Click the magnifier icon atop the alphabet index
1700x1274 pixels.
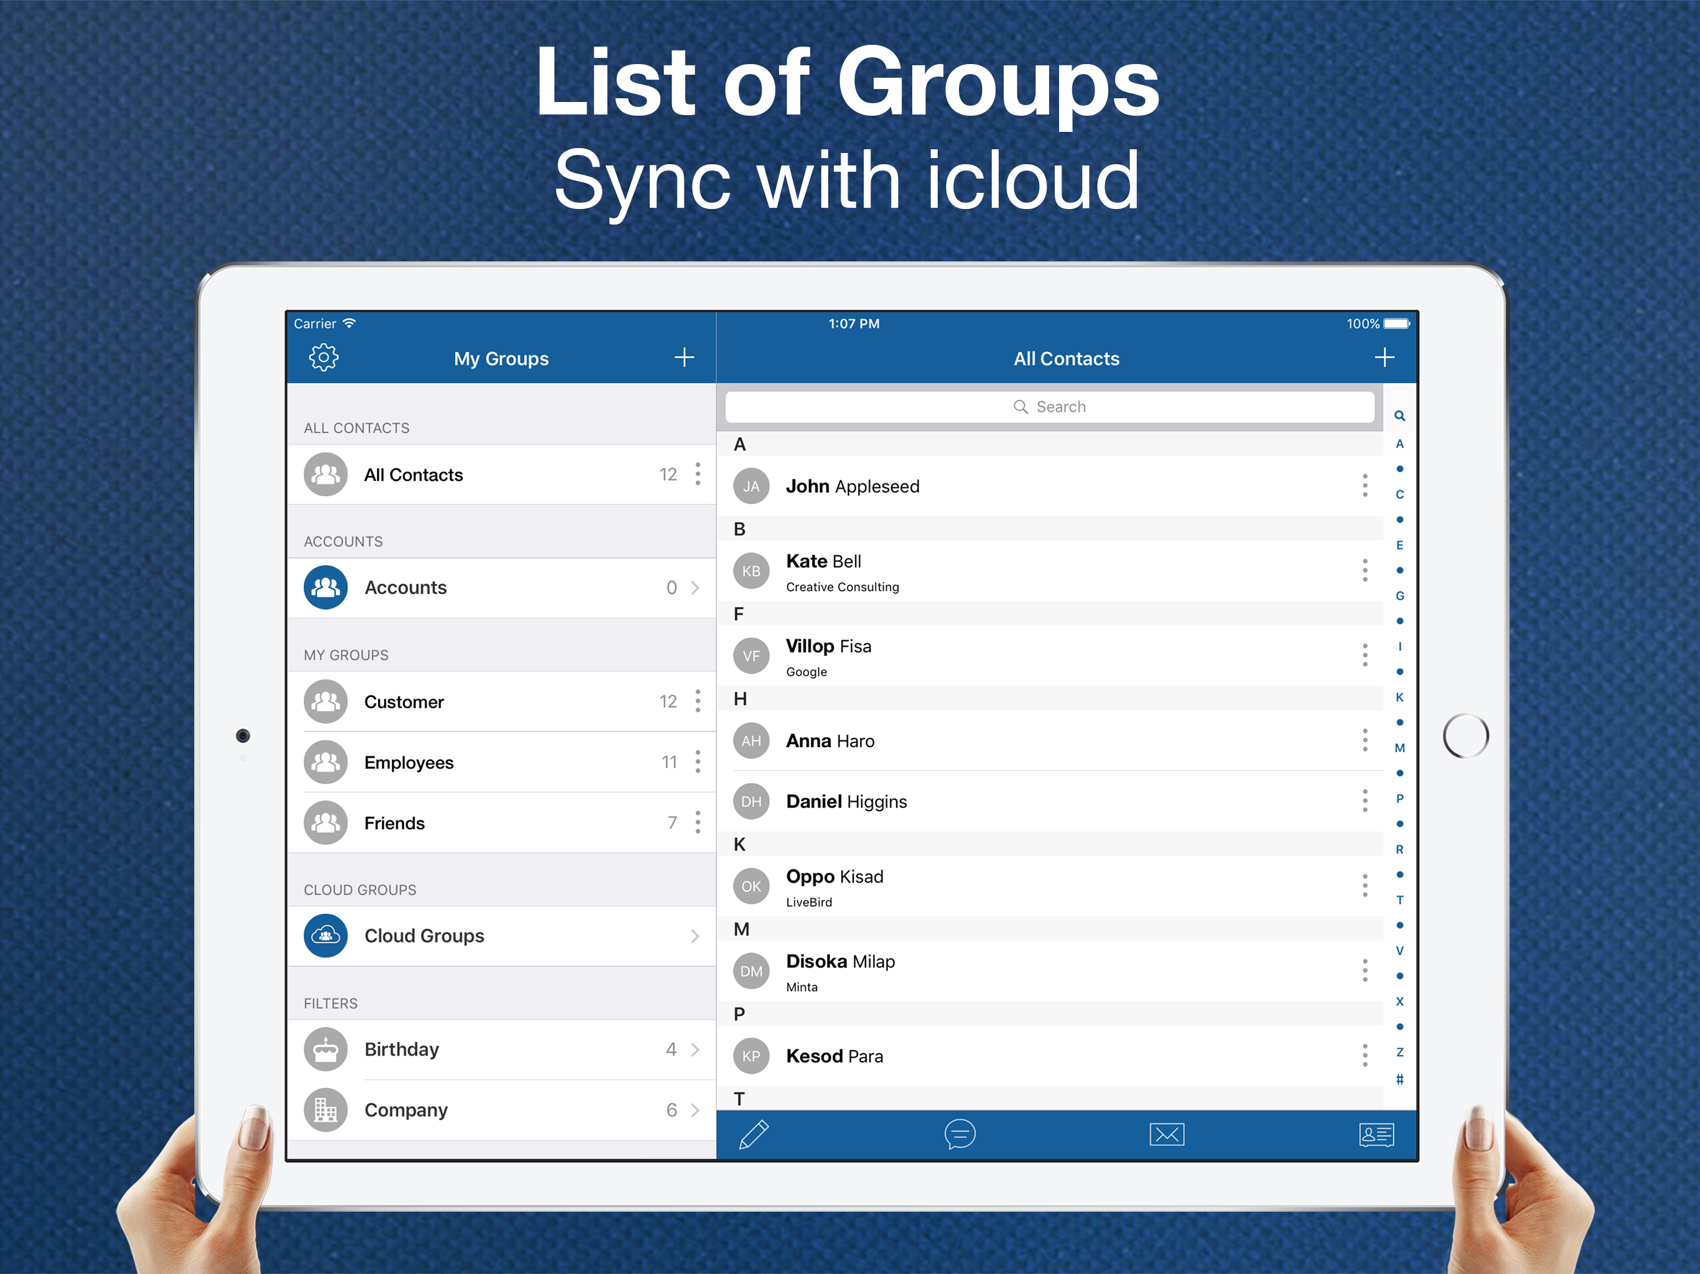pos(1399,416)
